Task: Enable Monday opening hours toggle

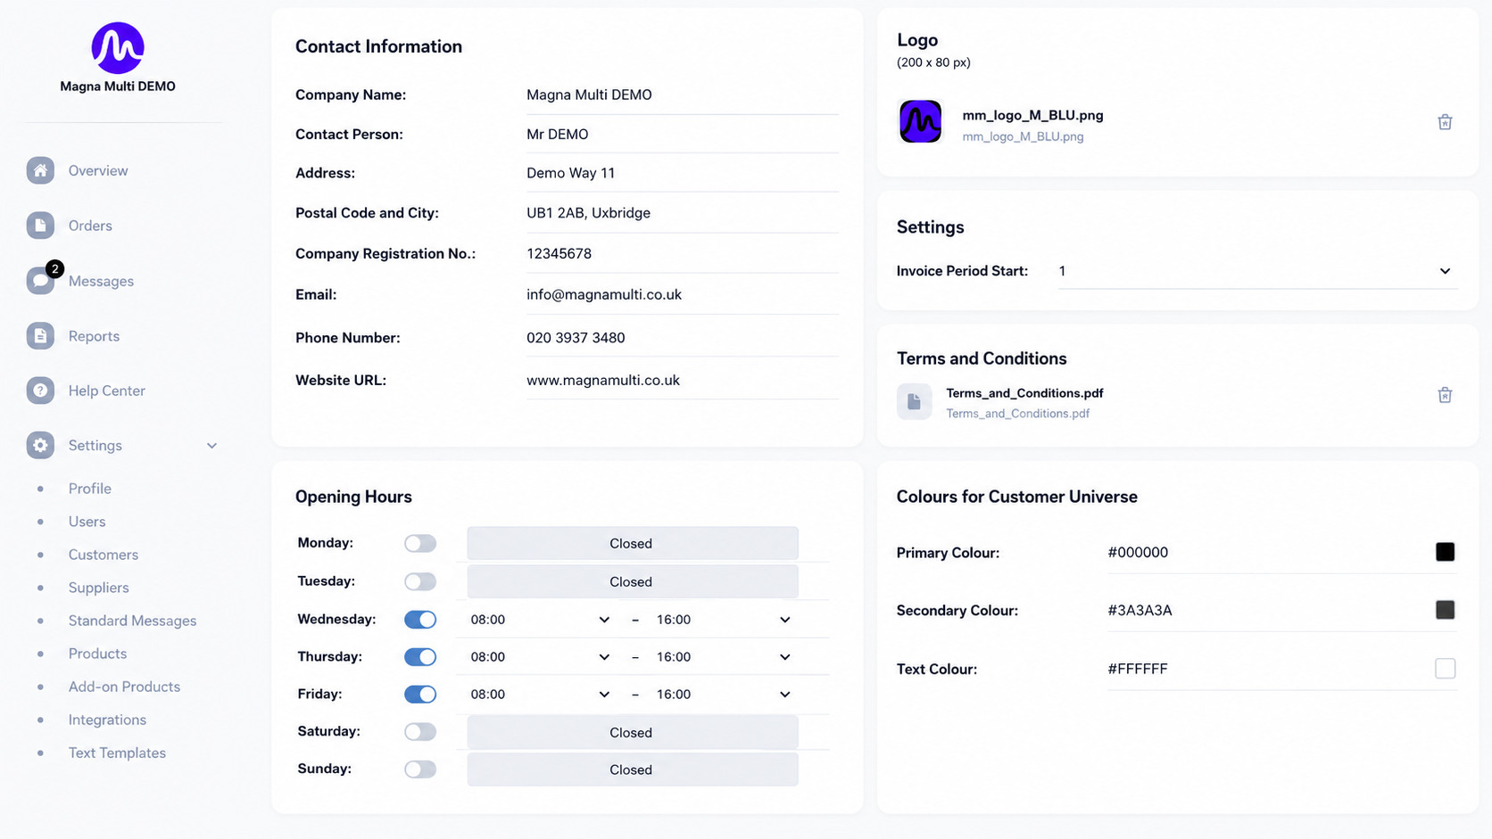Action: tap(420, 543)
